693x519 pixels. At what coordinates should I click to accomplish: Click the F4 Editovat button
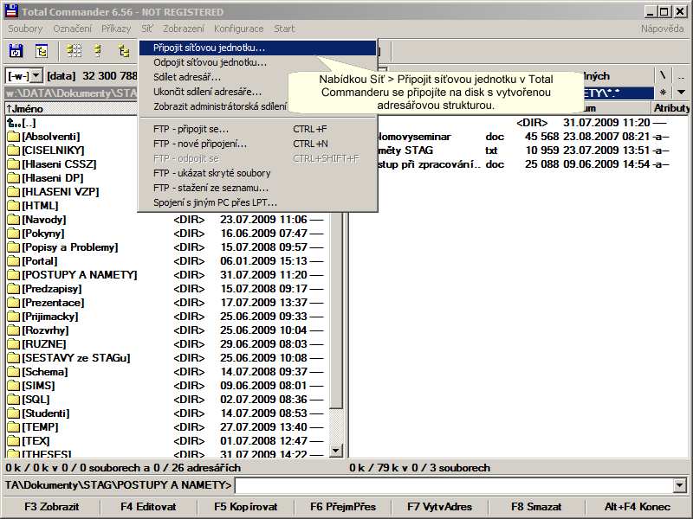(148, 507)
